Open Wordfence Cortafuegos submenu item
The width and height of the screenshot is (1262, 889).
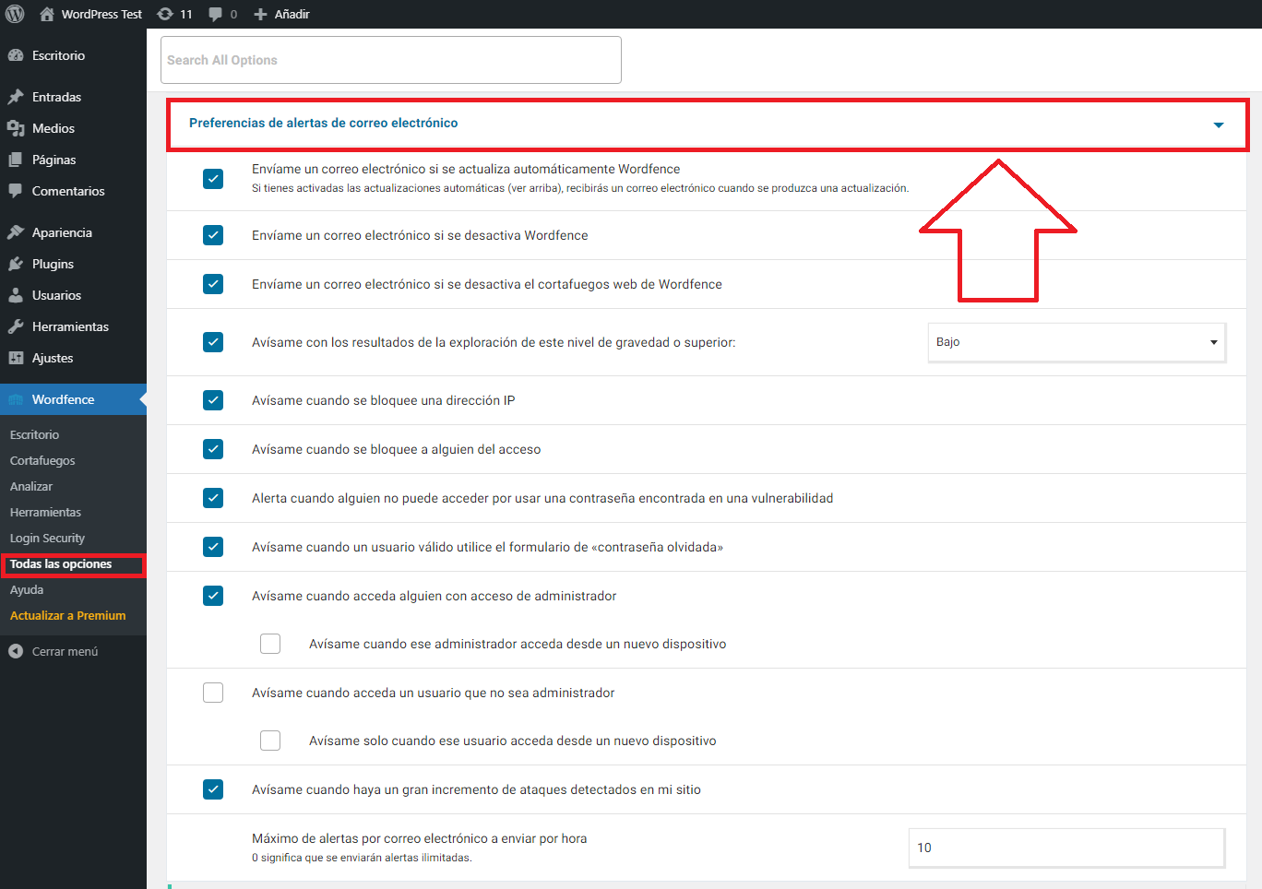42,460
